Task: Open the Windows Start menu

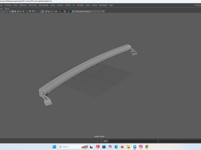Action: (54, 147)
